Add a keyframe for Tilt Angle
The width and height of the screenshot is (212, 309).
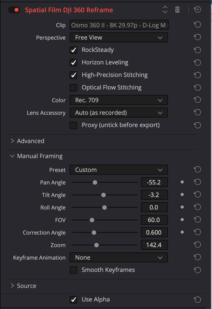(182, 195)
